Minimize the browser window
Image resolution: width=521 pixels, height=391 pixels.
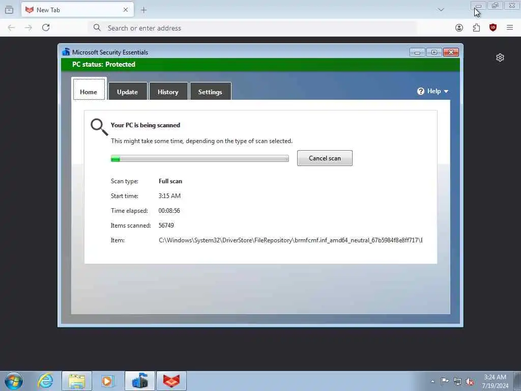pos(478,6)
